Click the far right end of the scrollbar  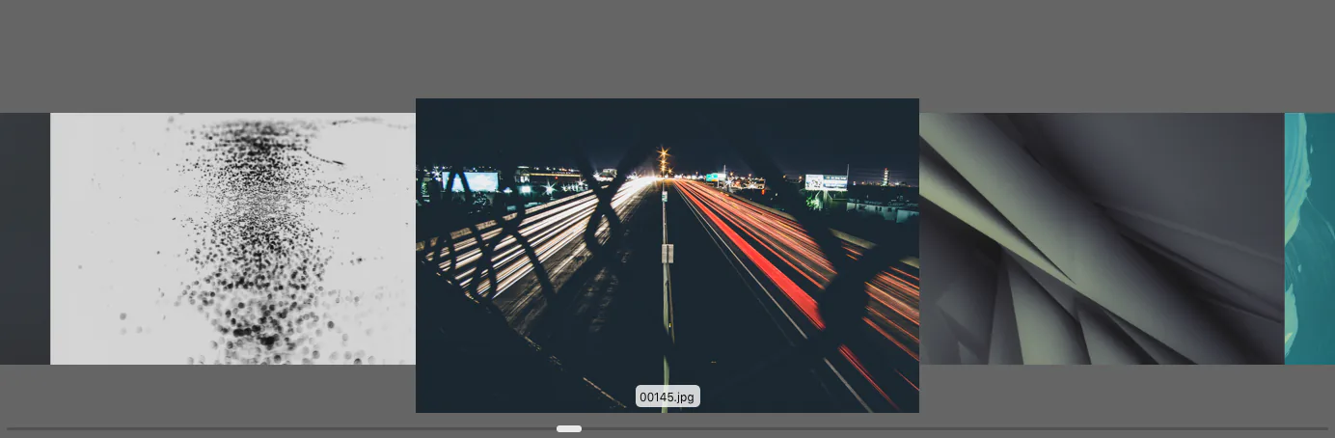point(1323,428)
